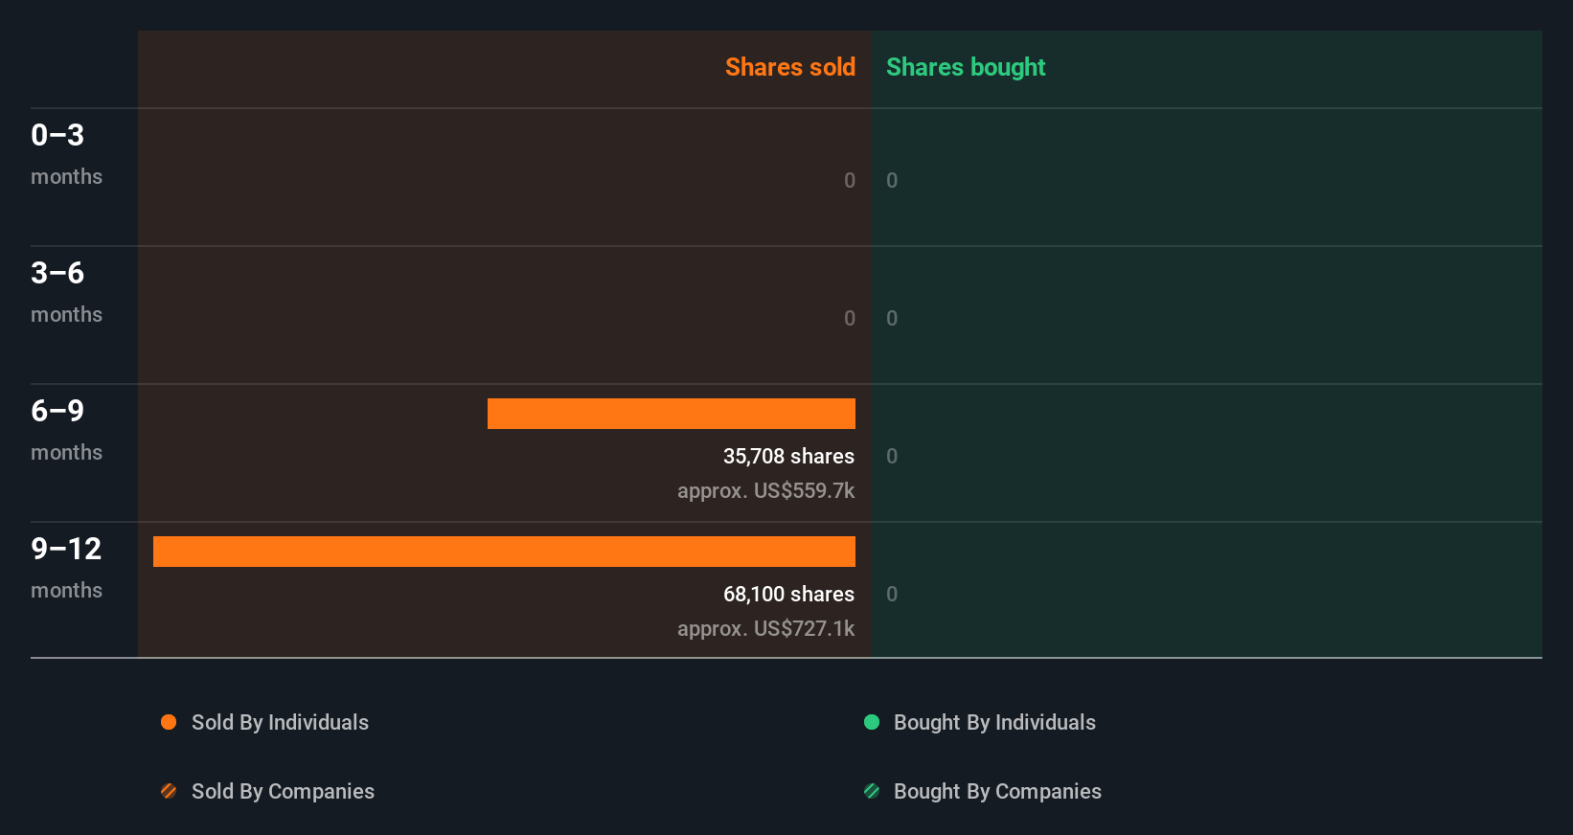Select the Shares sold column header
Viewport: 1573px width, 835px height.
tap(790, 67)
